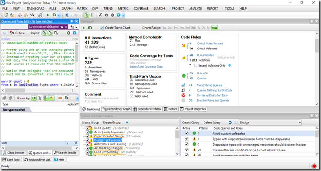Viewport: 321px width, 171px height.
Task: Click the filter funnel icon near Recent Violations
Action: pos(190,65)
